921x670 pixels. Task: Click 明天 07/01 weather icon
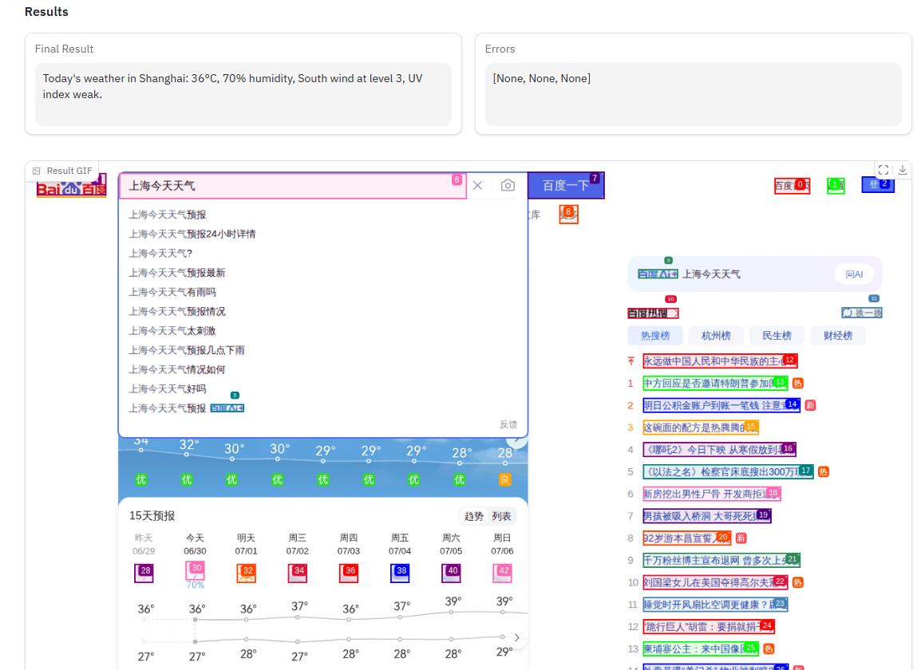point(246,573)
